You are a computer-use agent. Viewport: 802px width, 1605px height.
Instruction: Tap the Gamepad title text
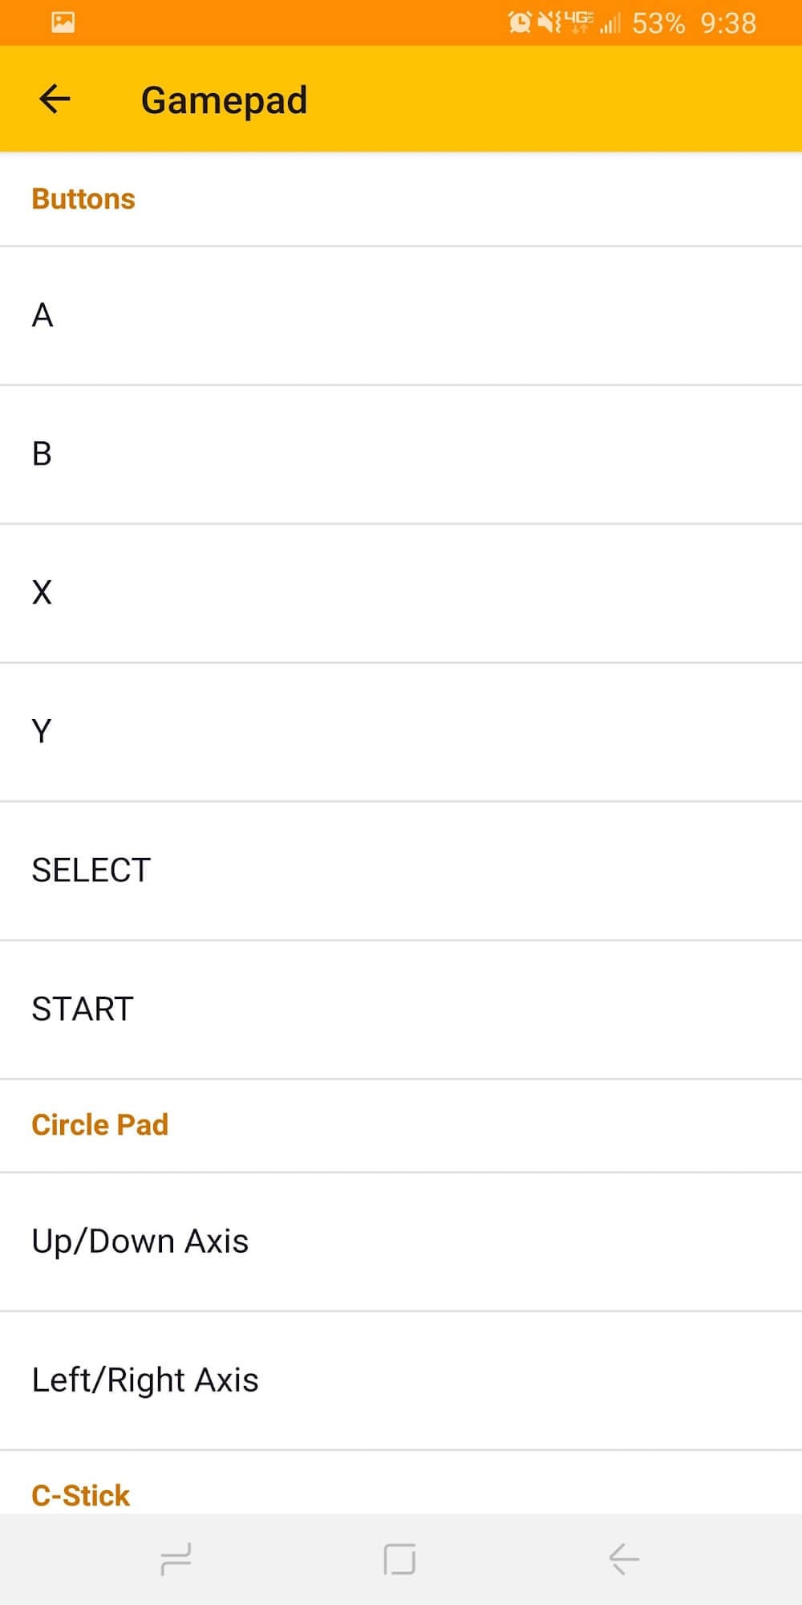pos(224,100)
